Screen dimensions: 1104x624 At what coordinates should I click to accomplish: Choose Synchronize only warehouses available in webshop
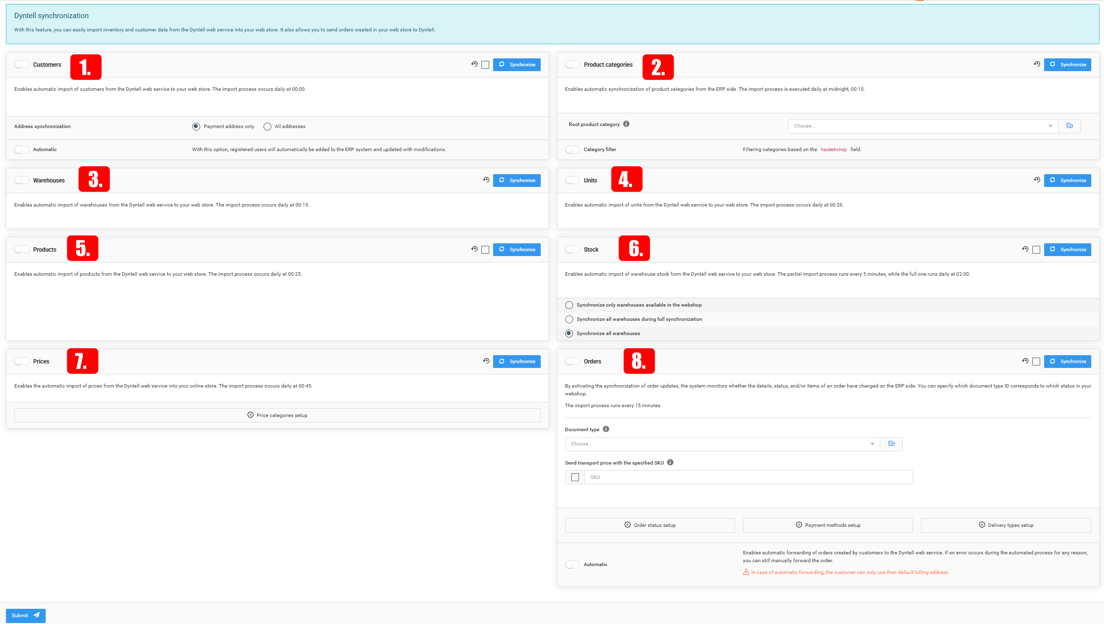point(569,305)
